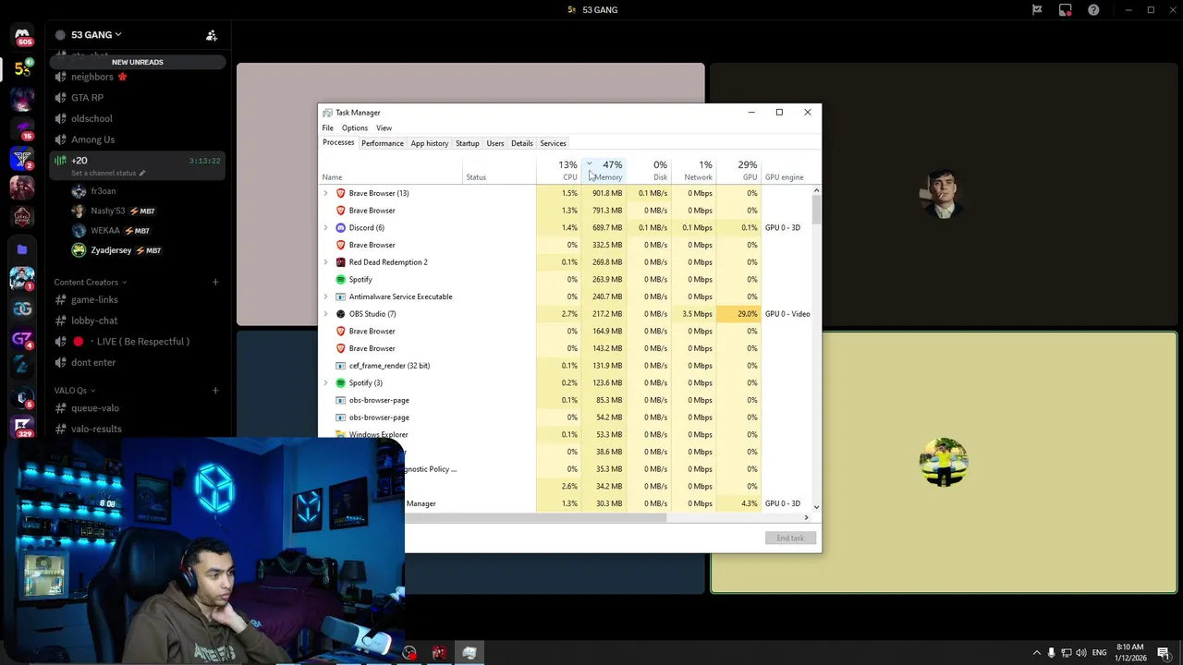Expand the OBS Studio (7) process group
This screenshot has height=665, width=1183.
(325, 314)
